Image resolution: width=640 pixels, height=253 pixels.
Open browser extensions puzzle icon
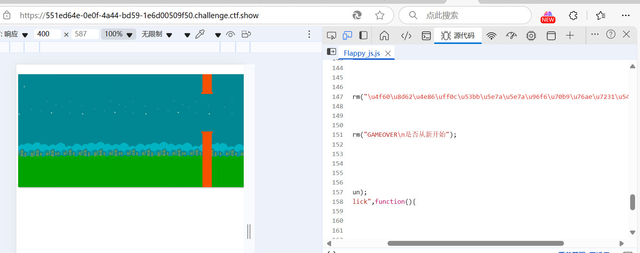[x=573, y=15]
